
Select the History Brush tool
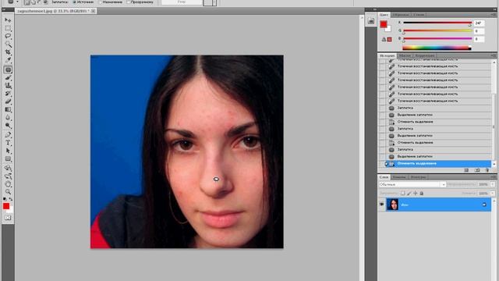click(8, 94)
